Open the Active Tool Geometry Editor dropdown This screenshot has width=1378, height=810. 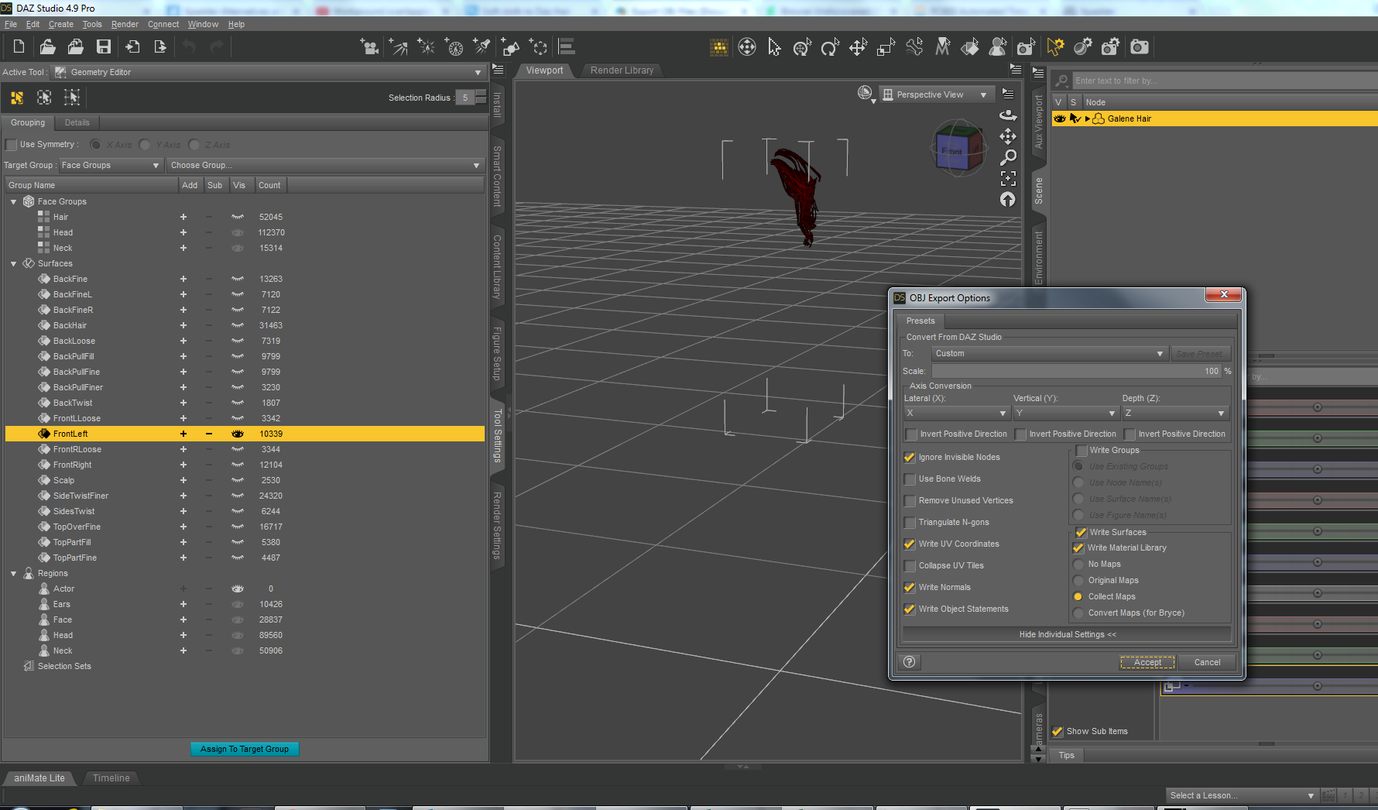[x=269, y=72]
